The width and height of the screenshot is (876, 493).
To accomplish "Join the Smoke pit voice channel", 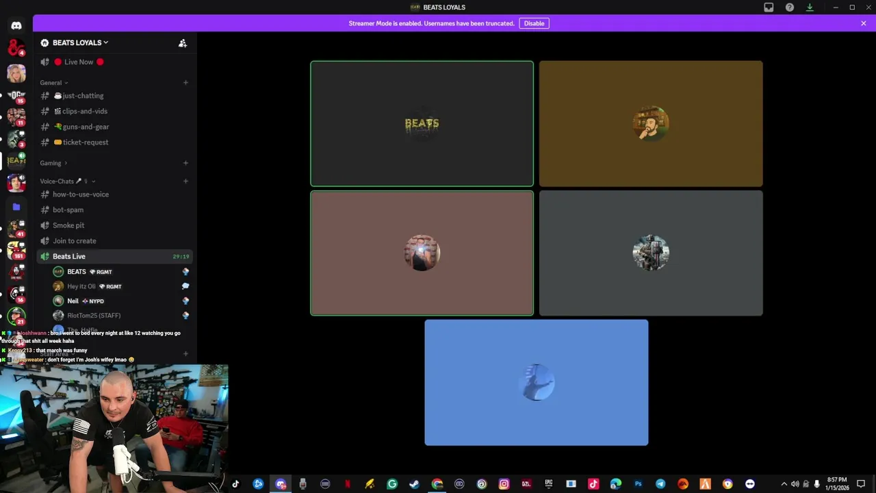I will pyautogui.click(x=114, y=225).
